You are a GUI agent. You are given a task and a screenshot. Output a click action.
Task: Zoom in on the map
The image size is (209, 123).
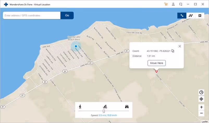201,107
